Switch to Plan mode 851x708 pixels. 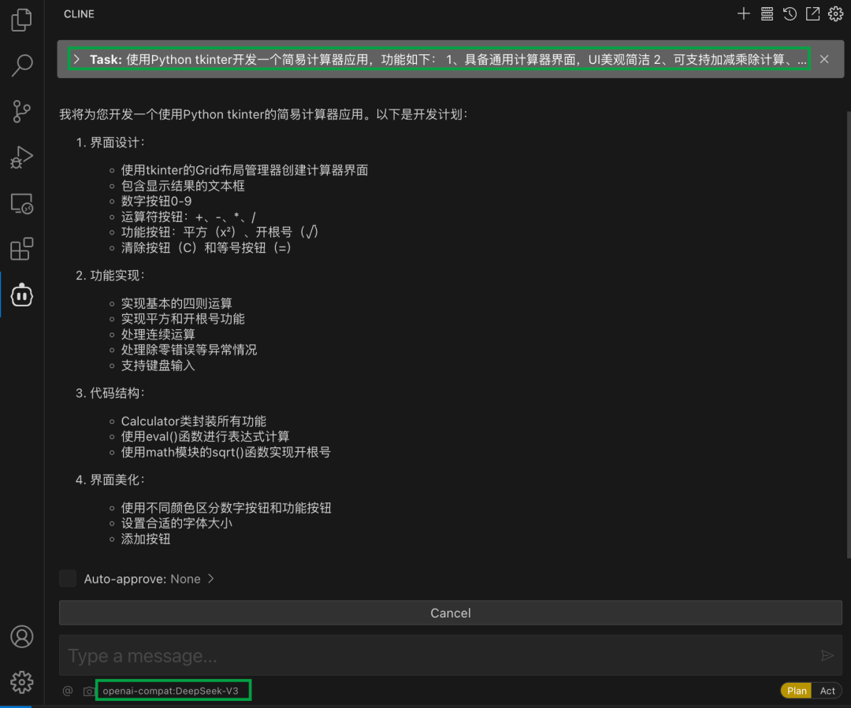coord(796,691)
